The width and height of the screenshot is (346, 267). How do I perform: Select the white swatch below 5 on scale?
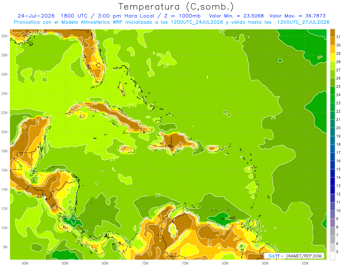332,256
